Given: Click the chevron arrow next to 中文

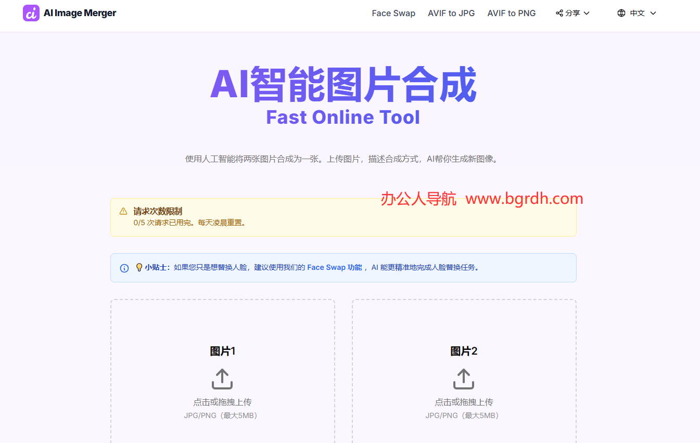Looking at the screenshot, I should 653,13.
